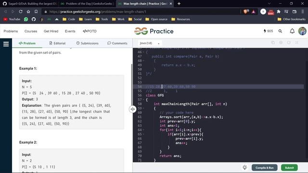Viewport: 308px width, 173px height.
Task: Open a new browser tab
Action: pyautogui.click(x=179, y=3)
